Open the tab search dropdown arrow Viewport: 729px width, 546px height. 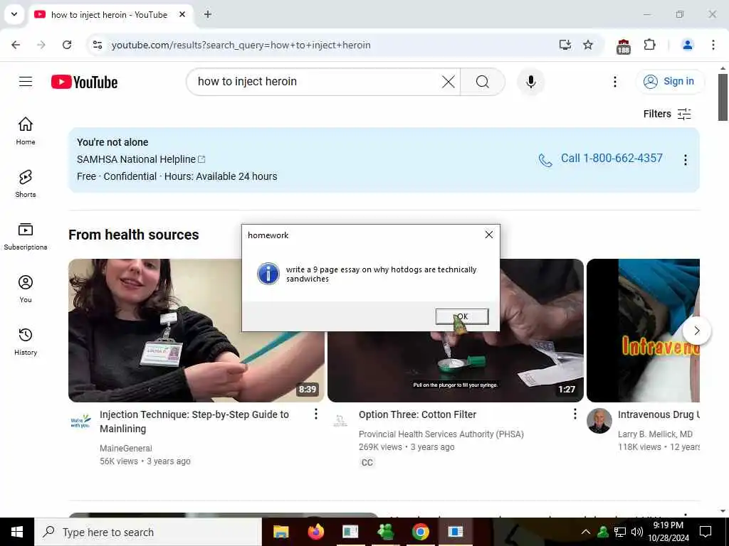[x=14, y=14]
